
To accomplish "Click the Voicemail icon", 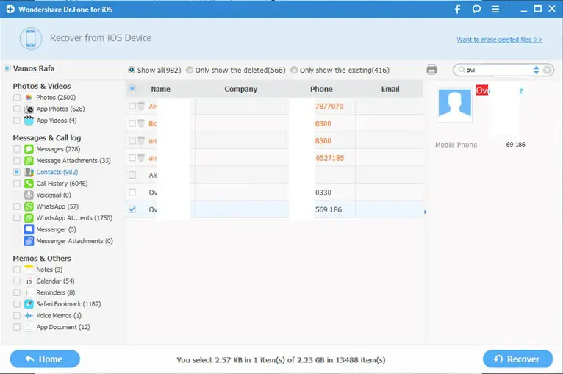I will 29,195.
